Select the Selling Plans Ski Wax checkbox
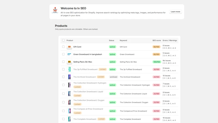The height and width of the screenshot is (123, 218). pos(63,62)
